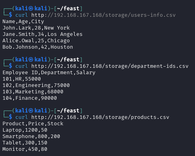The width and height of the screenshot is (195, 156).
Task: Click the dollar prompt symbol of third command
Action: [x=10, y=117]
